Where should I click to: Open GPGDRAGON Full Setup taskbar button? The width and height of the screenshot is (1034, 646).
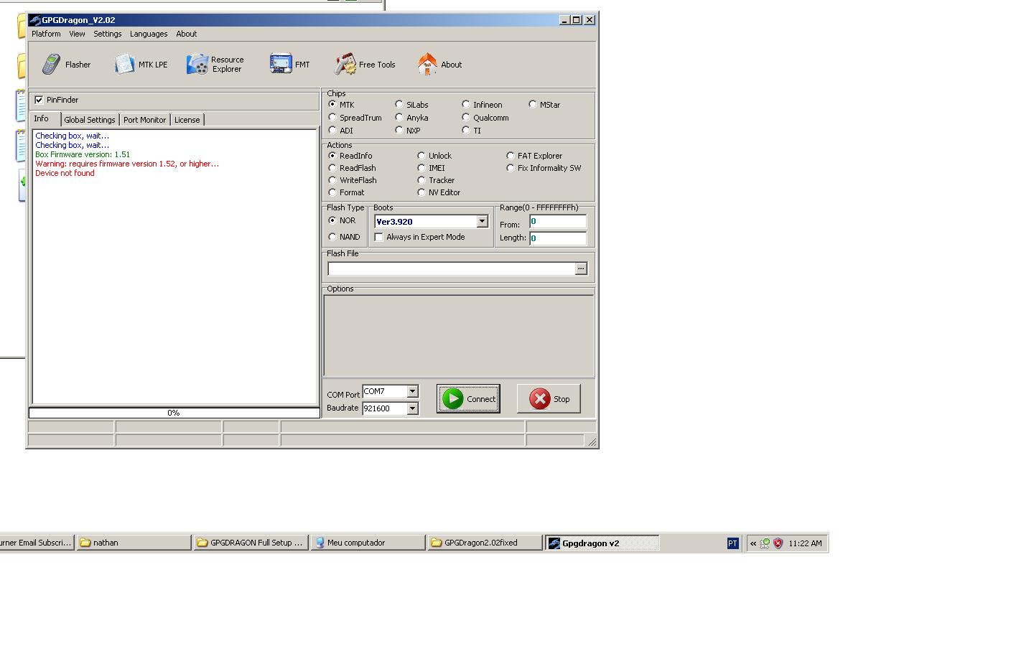(251, 543)
